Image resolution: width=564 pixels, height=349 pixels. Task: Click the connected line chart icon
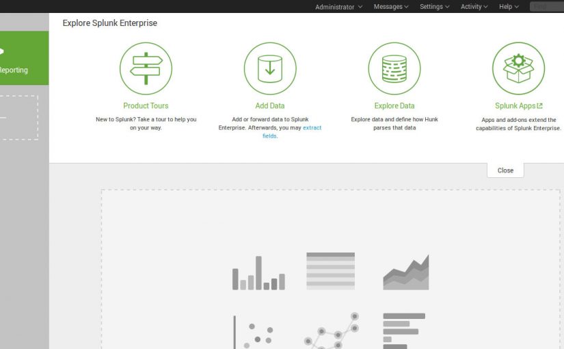332,331
